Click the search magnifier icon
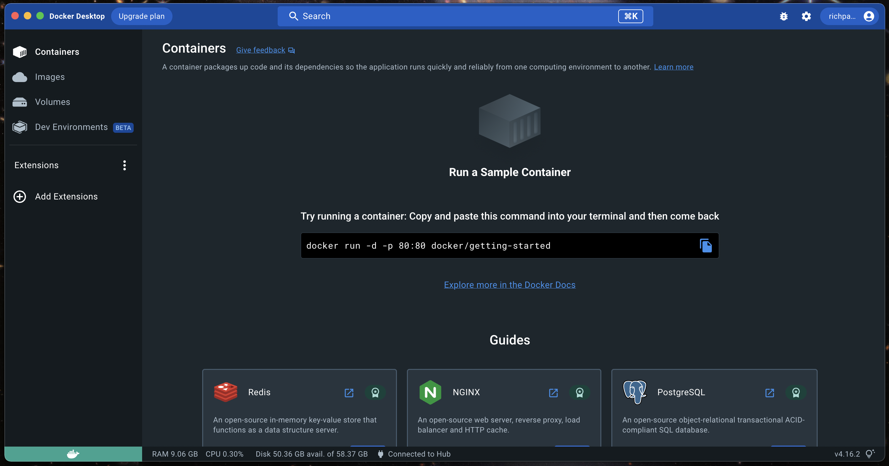This screenshot has height=466, width=889. point(293,16)
